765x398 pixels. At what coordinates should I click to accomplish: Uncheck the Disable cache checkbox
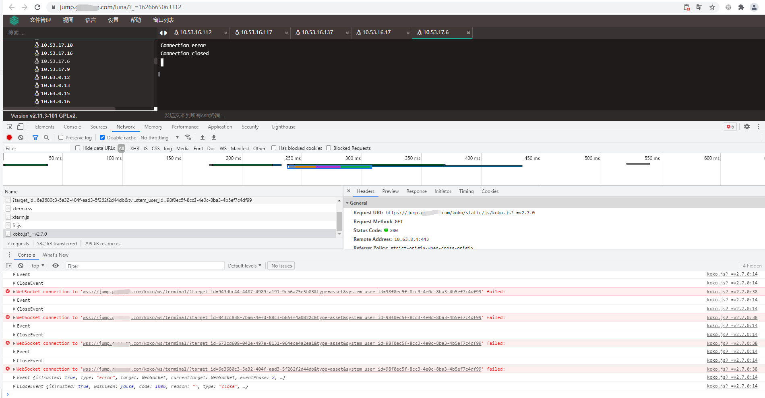click(x=102, y=137)
